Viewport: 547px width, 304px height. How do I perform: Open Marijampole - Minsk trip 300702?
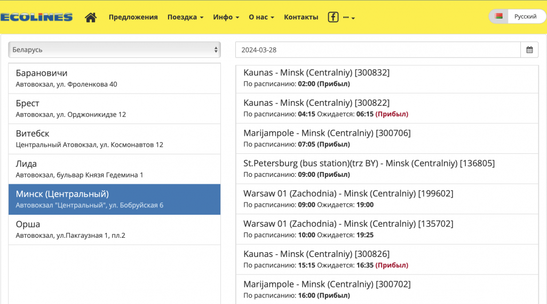[387, 290]
